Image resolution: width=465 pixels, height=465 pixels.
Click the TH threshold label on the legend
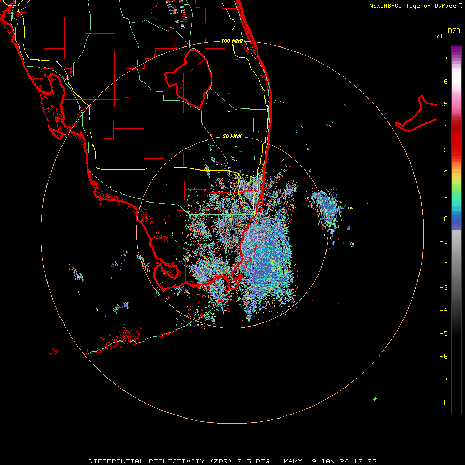tap(444, 402)
